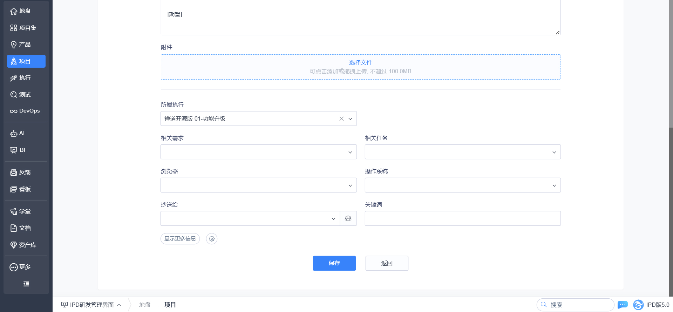Open the 测试 test icon
The width and height of the screenshot is (673, 312).
(14, 95)
